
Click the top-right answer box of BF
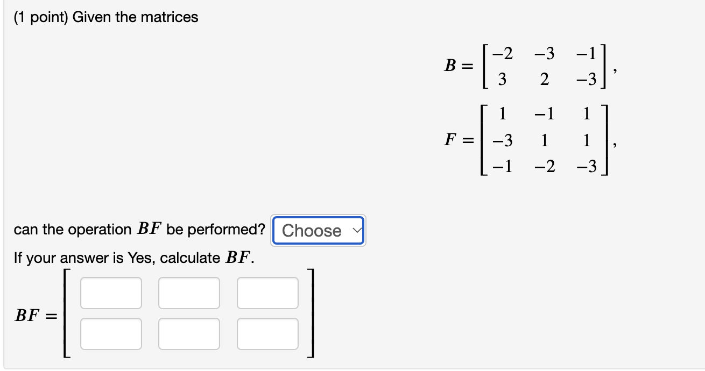(267, 292)
